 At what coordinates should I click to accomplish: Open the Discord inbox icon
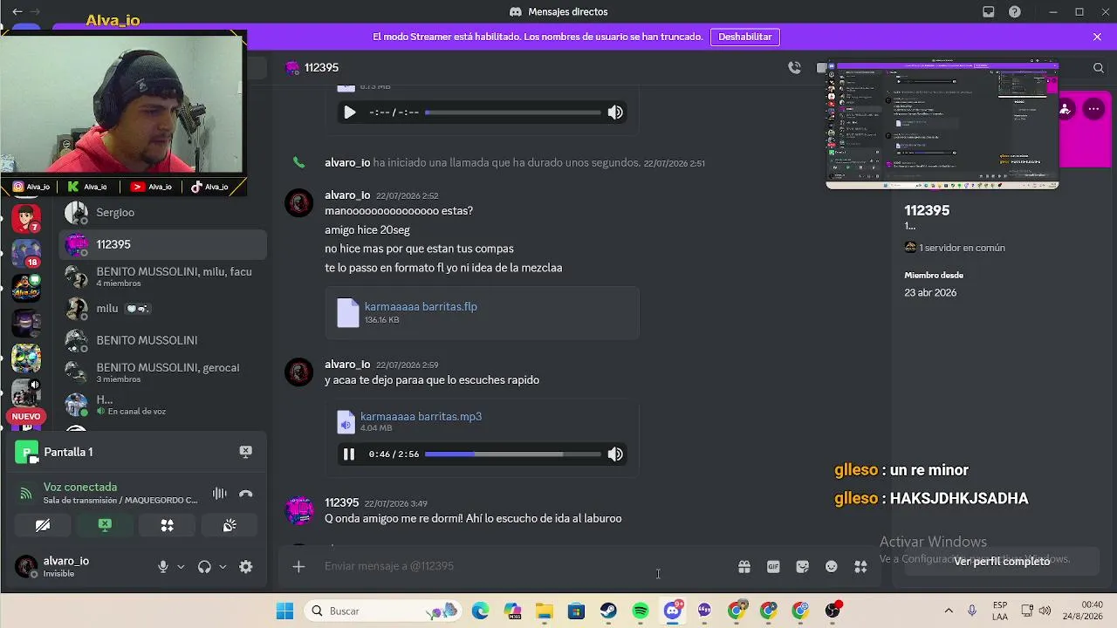[x=989, y=12]
